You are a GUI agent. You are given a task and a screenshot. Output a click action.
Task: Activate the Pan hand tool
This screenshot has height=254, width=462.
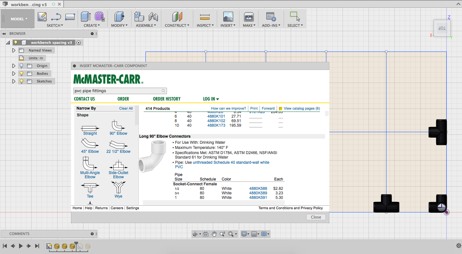click(214, 234)
